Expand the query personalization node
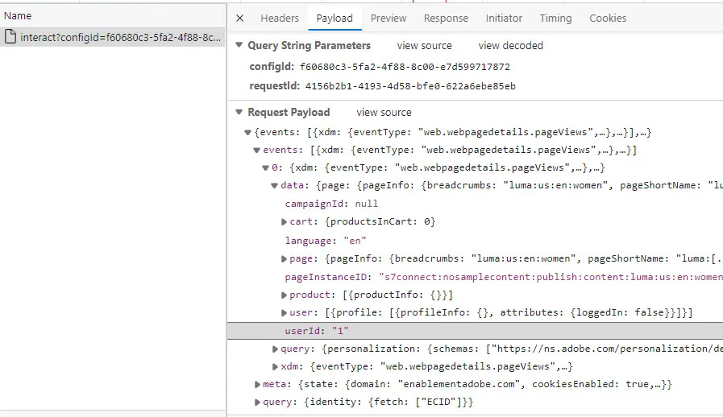Image resolution: width=723 pixels, height=417 pixels. click(275, 349)
